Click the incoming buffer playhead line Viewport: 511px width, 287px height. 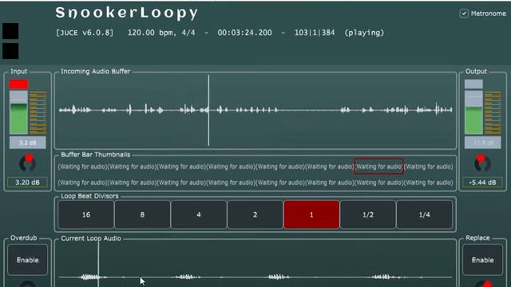click(x=208, y=110)
